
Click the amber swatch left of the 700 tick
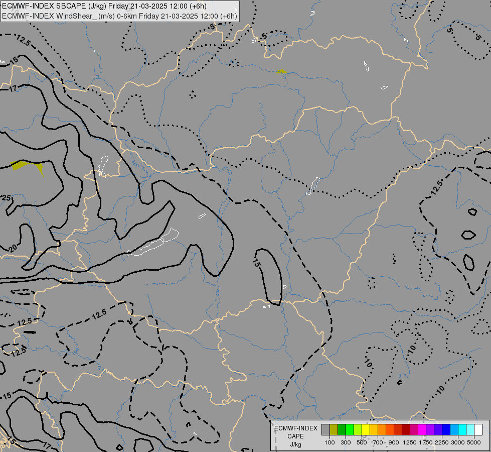(374, 430)
